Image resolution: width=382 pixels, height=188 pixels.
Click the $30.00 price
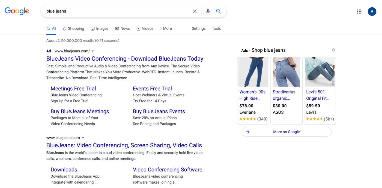[280, 106]
